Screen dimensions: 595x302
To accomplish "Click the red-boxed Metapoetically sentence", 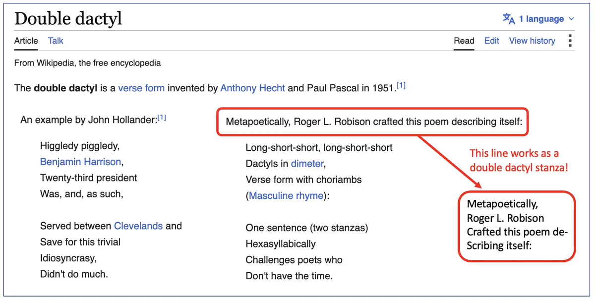I will pos(372,121).
